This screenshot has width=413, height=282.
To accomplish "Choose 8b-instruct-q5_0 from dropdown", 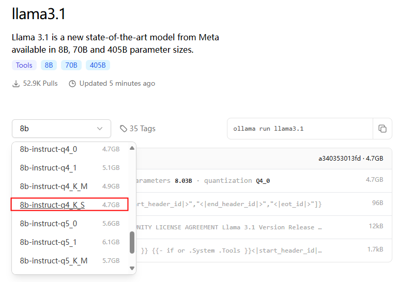I will (x=70, y=223).
